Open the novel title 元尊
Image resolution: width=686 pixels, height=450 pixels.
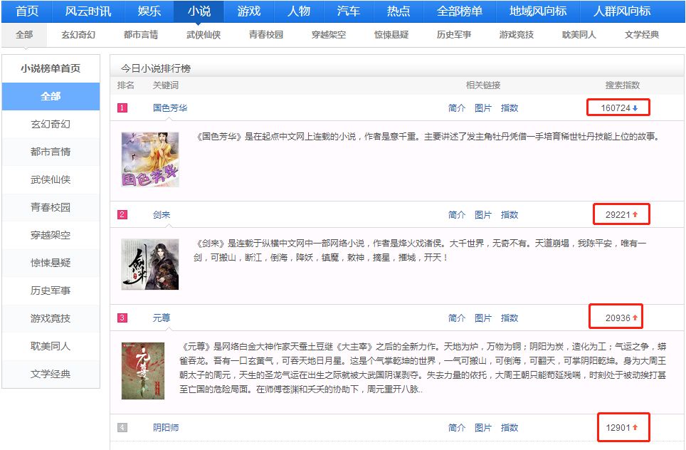[x=161, y=318]
